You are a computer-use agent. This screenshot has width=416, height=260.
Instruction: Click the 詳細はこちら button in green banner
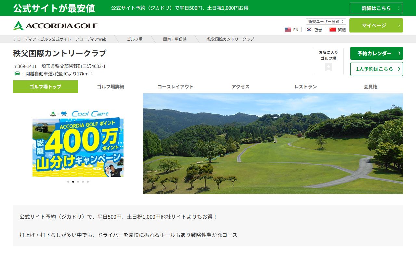point(376,8)
